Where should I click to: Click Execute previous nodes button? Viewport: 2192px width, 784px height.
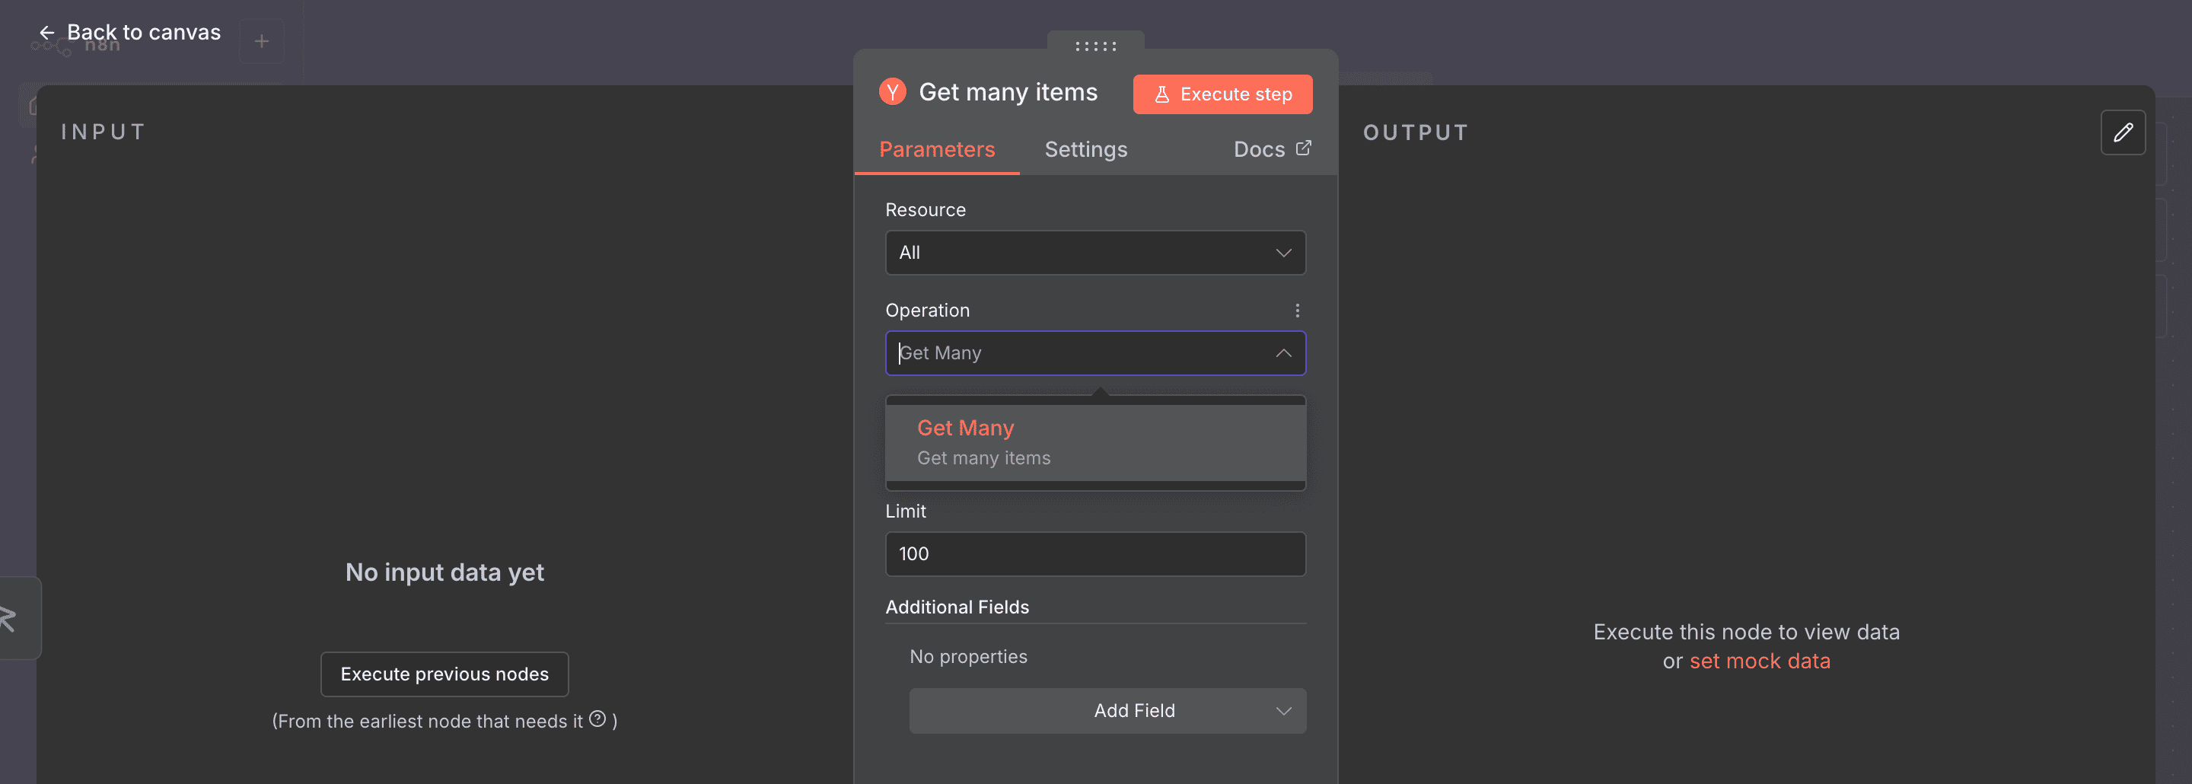point(444,674)
